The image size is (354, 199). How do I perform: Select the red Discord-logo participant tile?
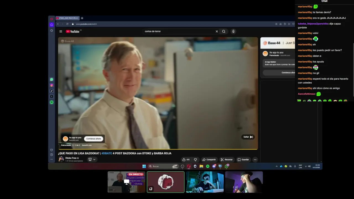pyautogui.click(x=166, y=182)
